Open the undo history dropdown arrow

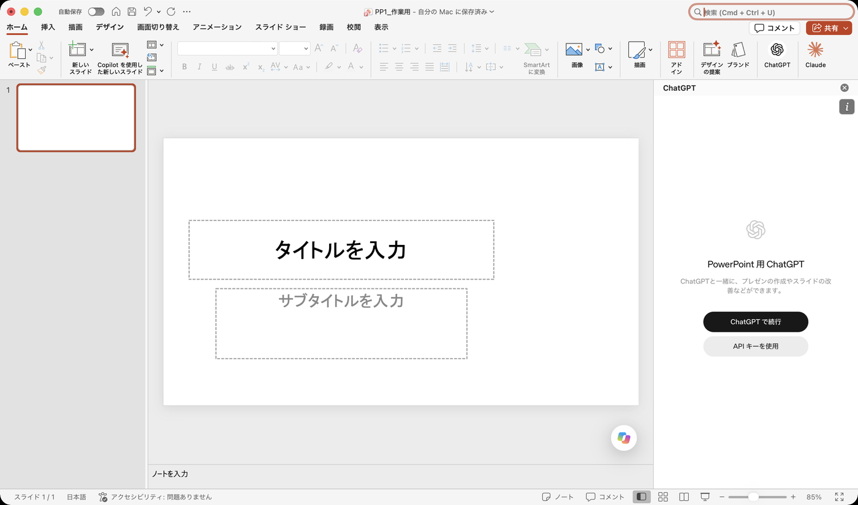(x=159, y=12)
